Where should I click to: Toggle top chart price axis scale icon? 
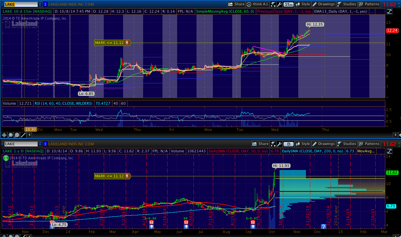389,12
